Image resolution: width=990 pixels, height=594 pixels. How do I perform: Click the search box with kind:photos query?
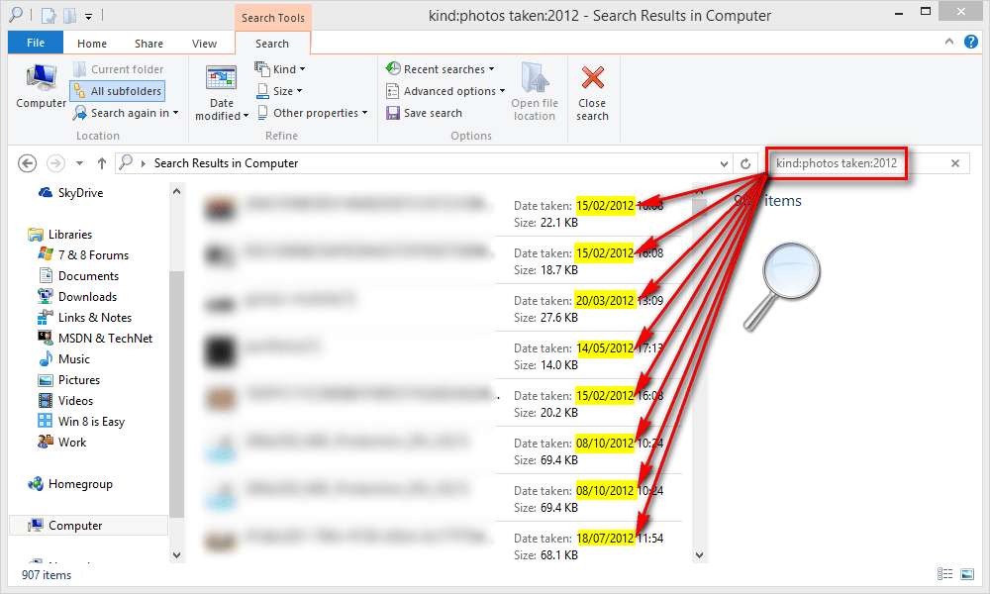[837, 163]
